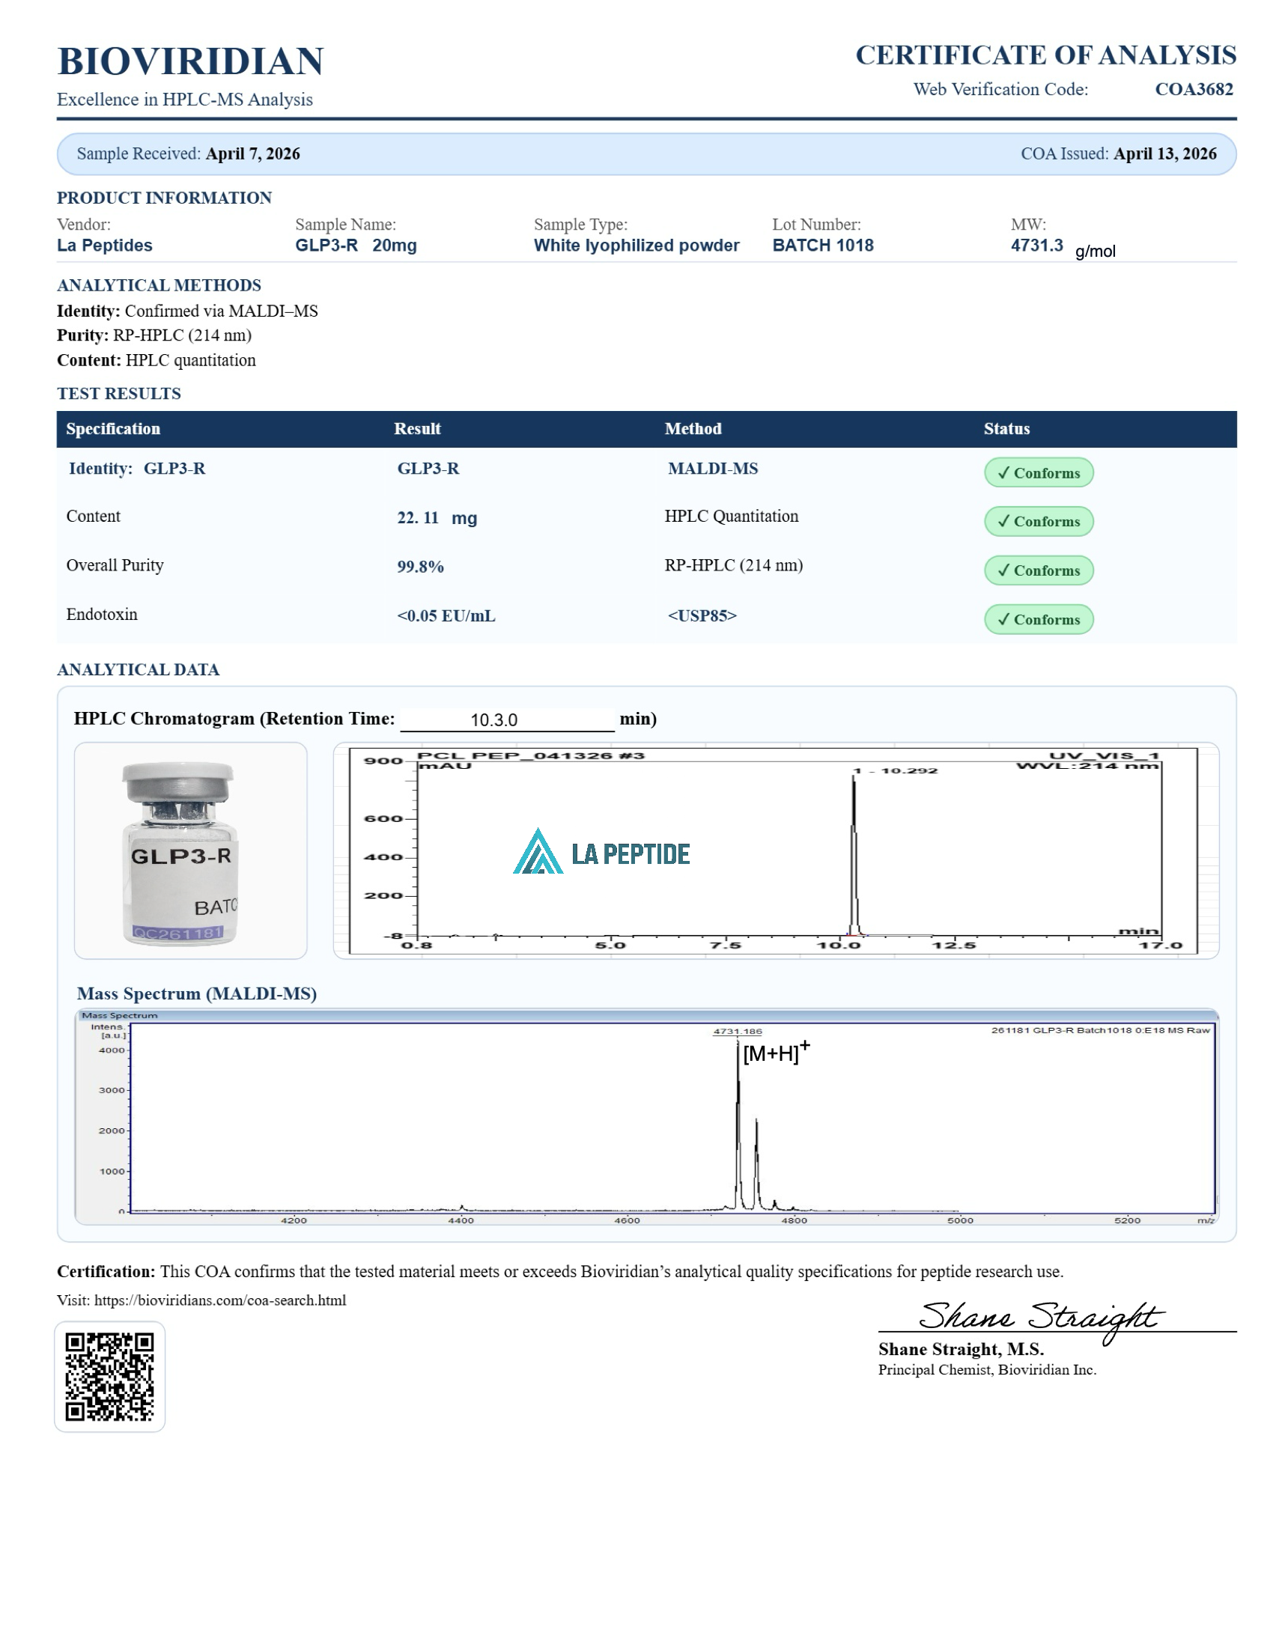
Task: Click the QR code image
Action: pyautogui.click(x=109, y=1375)
